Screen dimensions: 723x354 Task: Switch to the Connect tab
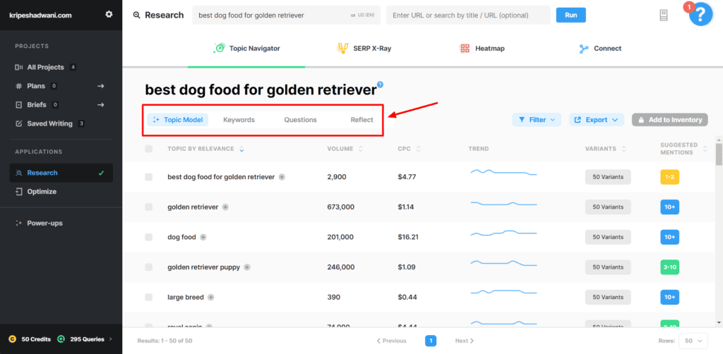pyautogui.click(x=600, y=49)
